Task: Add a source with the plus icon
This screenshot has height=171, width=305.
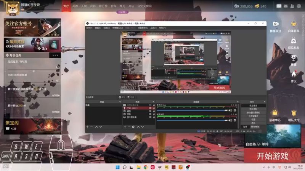Action: [125, 127]
